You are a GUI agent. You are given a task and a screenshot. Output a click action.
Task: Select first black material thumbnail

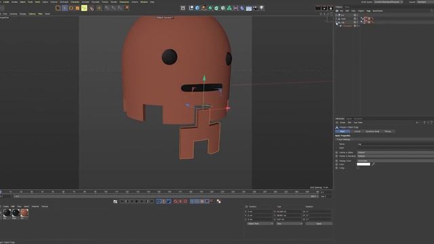[7, 213]
